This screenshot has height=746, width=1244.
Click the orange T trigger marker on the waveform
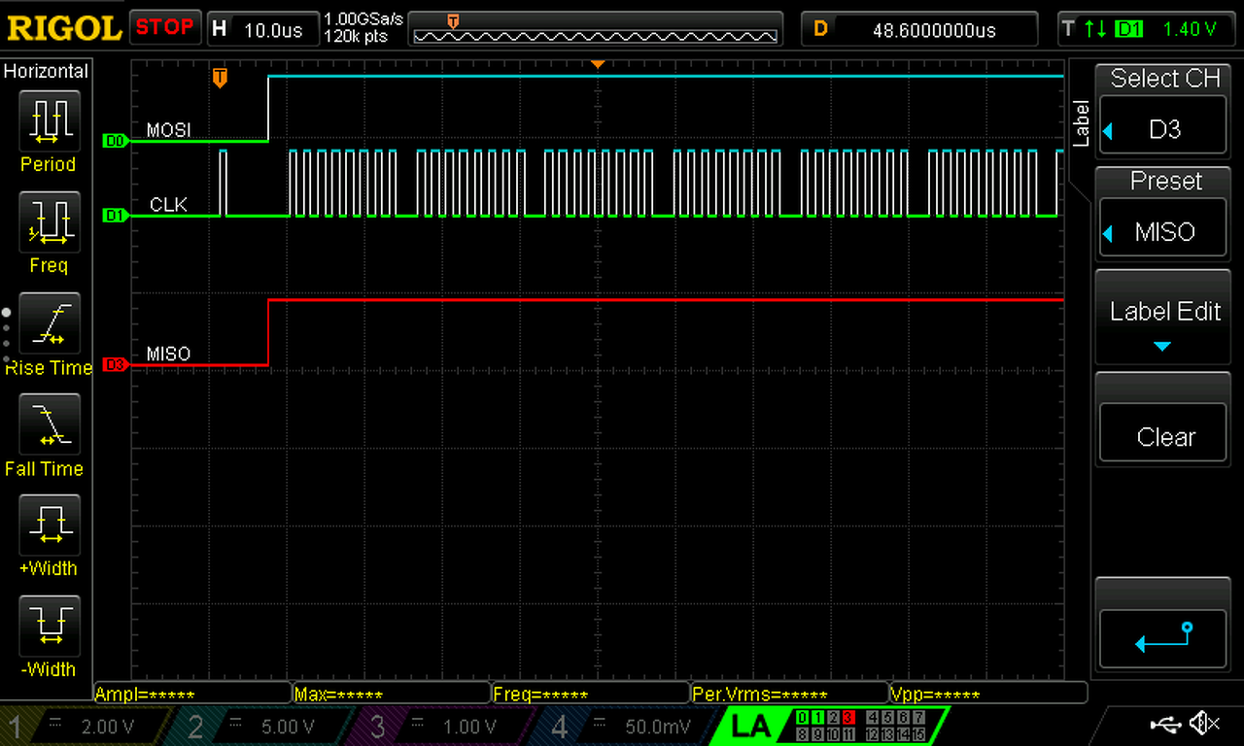click(220, 77)
